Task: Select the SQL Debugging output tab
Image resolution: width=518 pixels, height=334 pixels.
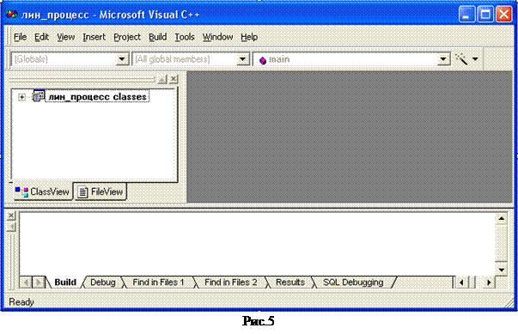Action: tap(353, 282)
